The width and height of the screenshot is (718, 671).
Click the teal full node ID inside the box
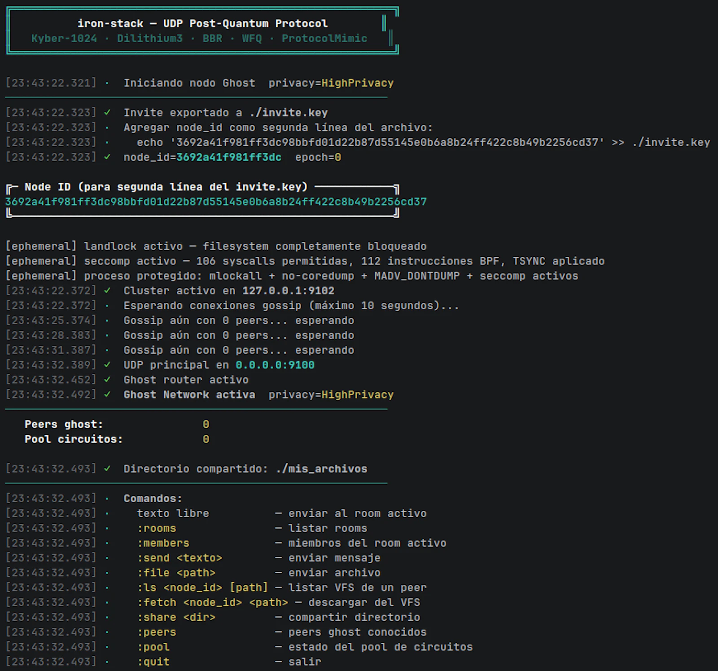coord(216,202)
